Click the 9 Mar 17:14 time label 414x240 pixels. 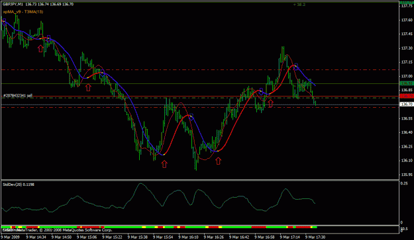click(x=289, y=237)
